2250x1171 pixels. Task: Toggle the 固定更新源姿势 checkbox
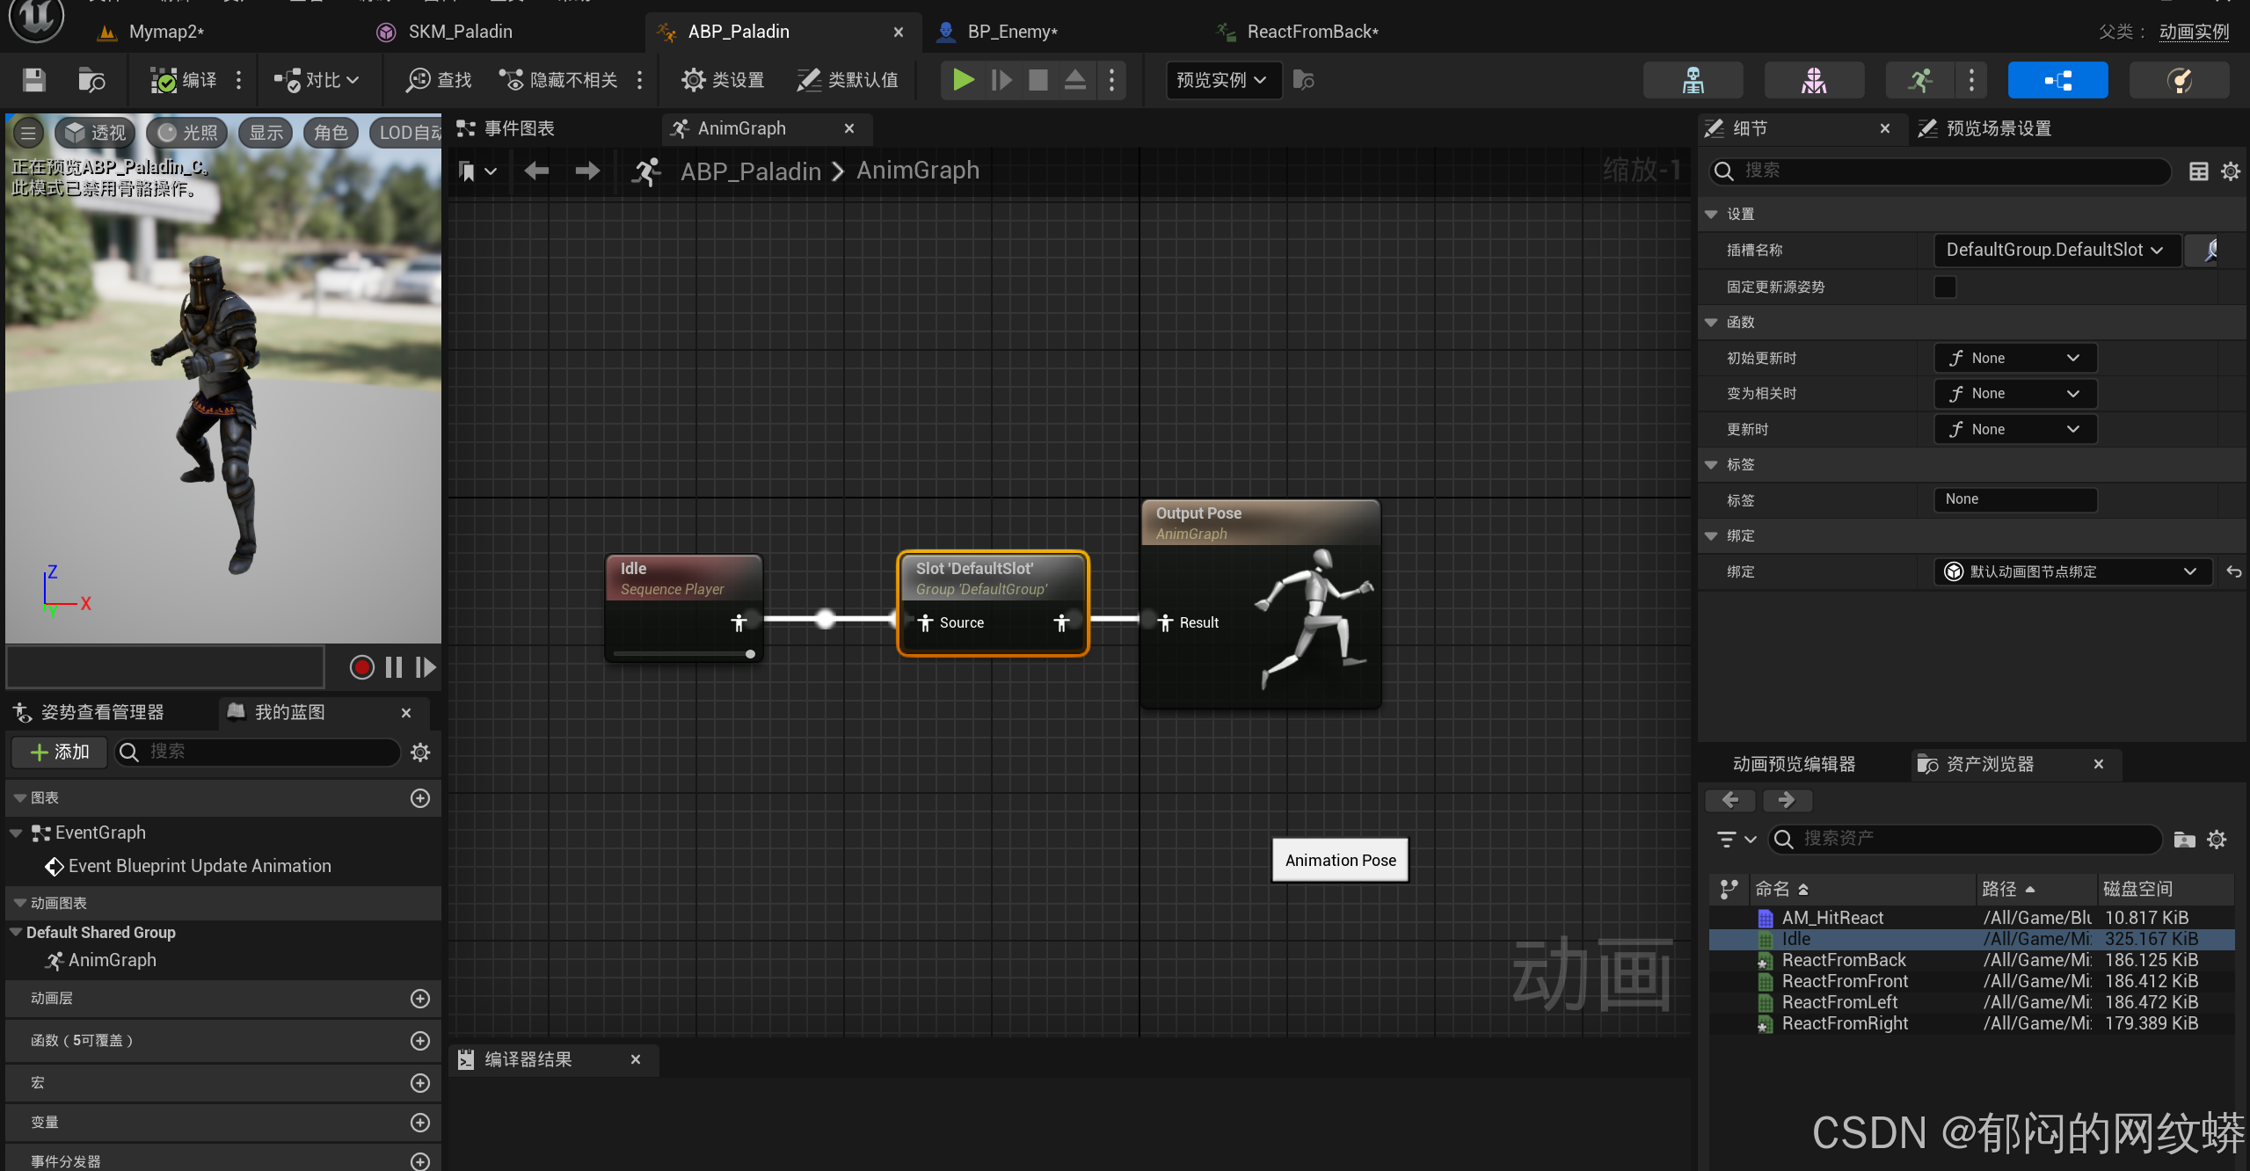coord(1945,287)
